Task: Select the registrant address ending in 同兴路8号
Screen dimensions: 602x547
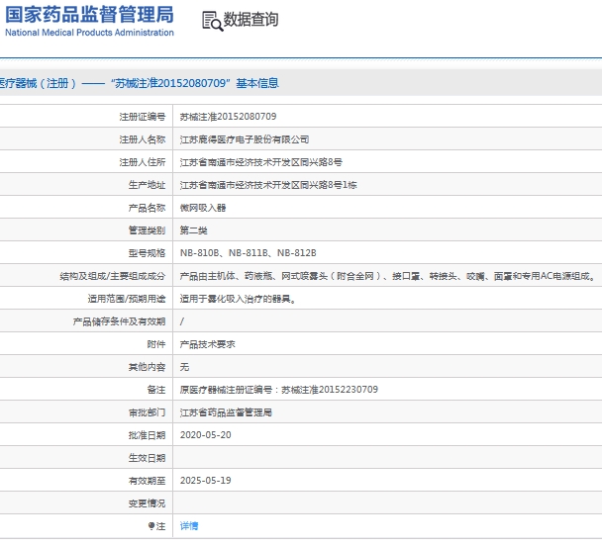Action: pos(260,162)
